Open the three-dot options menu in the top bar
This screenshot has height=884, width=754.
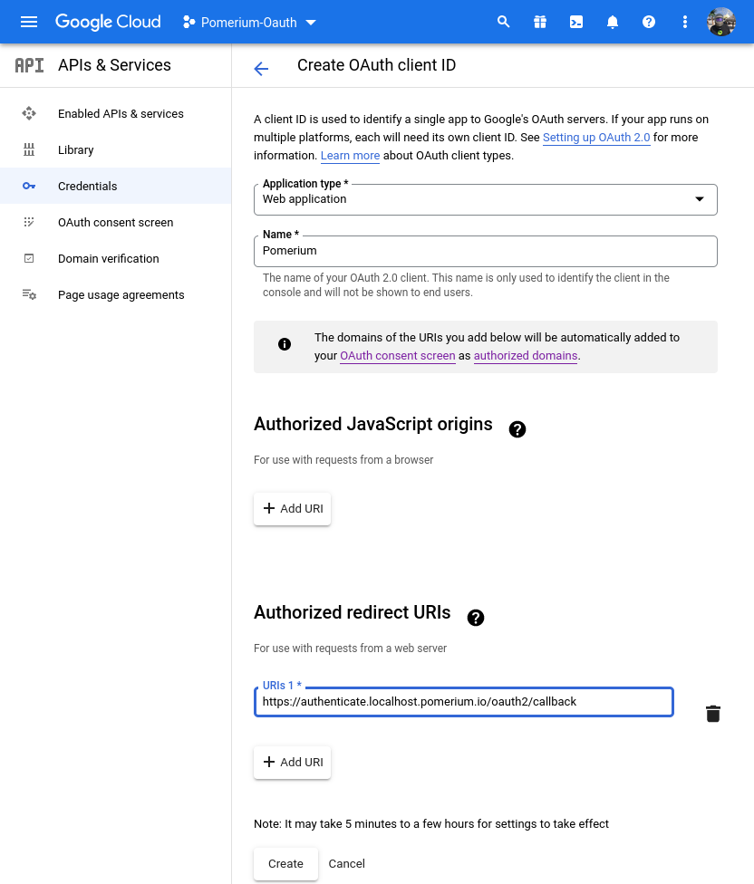[685, 22]
